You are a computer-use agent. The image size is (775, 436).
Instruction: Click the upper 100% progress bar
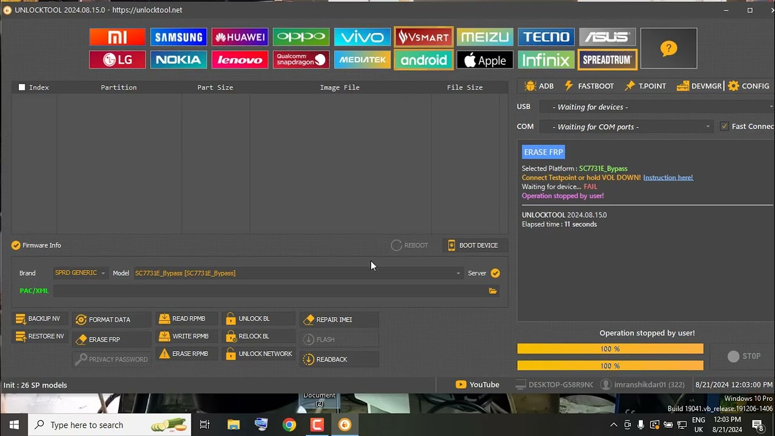pyautogui.click(x=610, y=349)
